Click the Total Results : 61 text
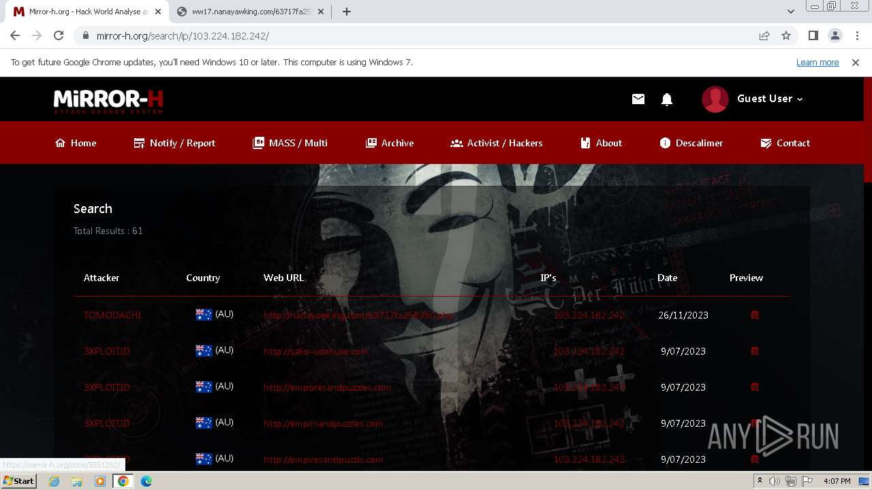The height and width of the screenshot is (490, 872). pyautogui.click(x=108, y=231)
